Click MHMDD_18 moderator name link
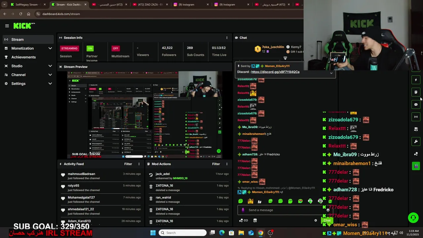This screenshot has height=238, width=423. click(x=180, y=178)
